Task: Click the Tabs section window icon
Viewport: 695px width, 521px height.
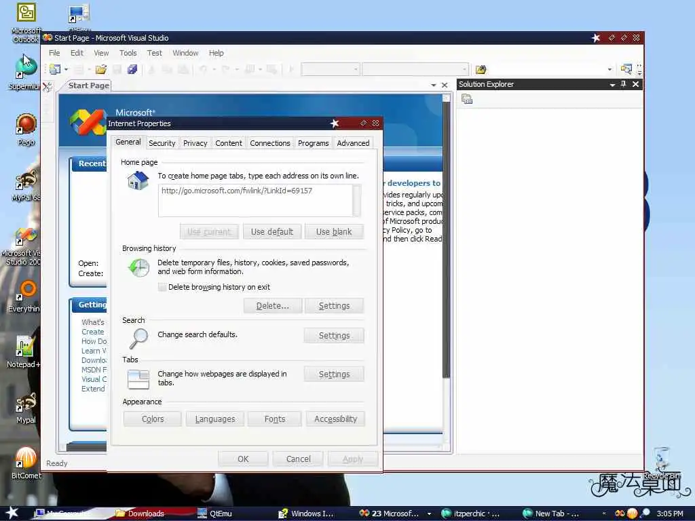Action: click(138, 379)
